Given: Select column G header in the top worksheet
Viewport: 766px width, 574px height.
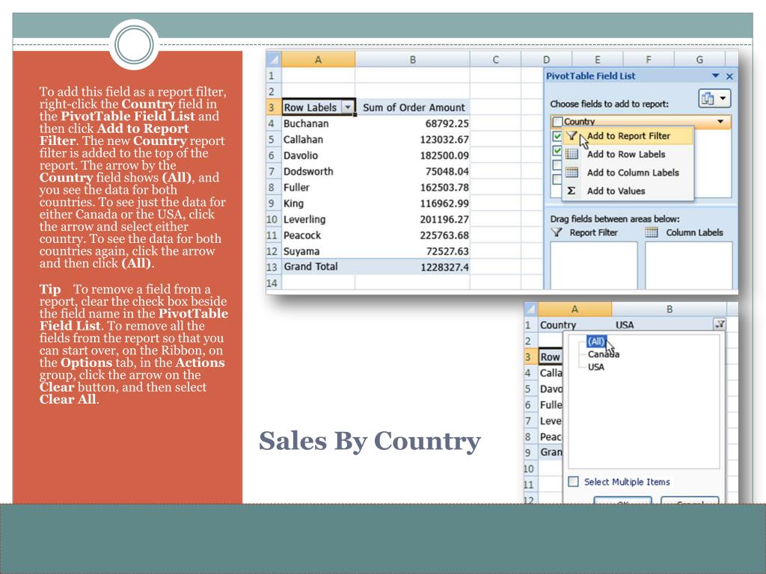Looking at the screenshot, I should point(699,60).
